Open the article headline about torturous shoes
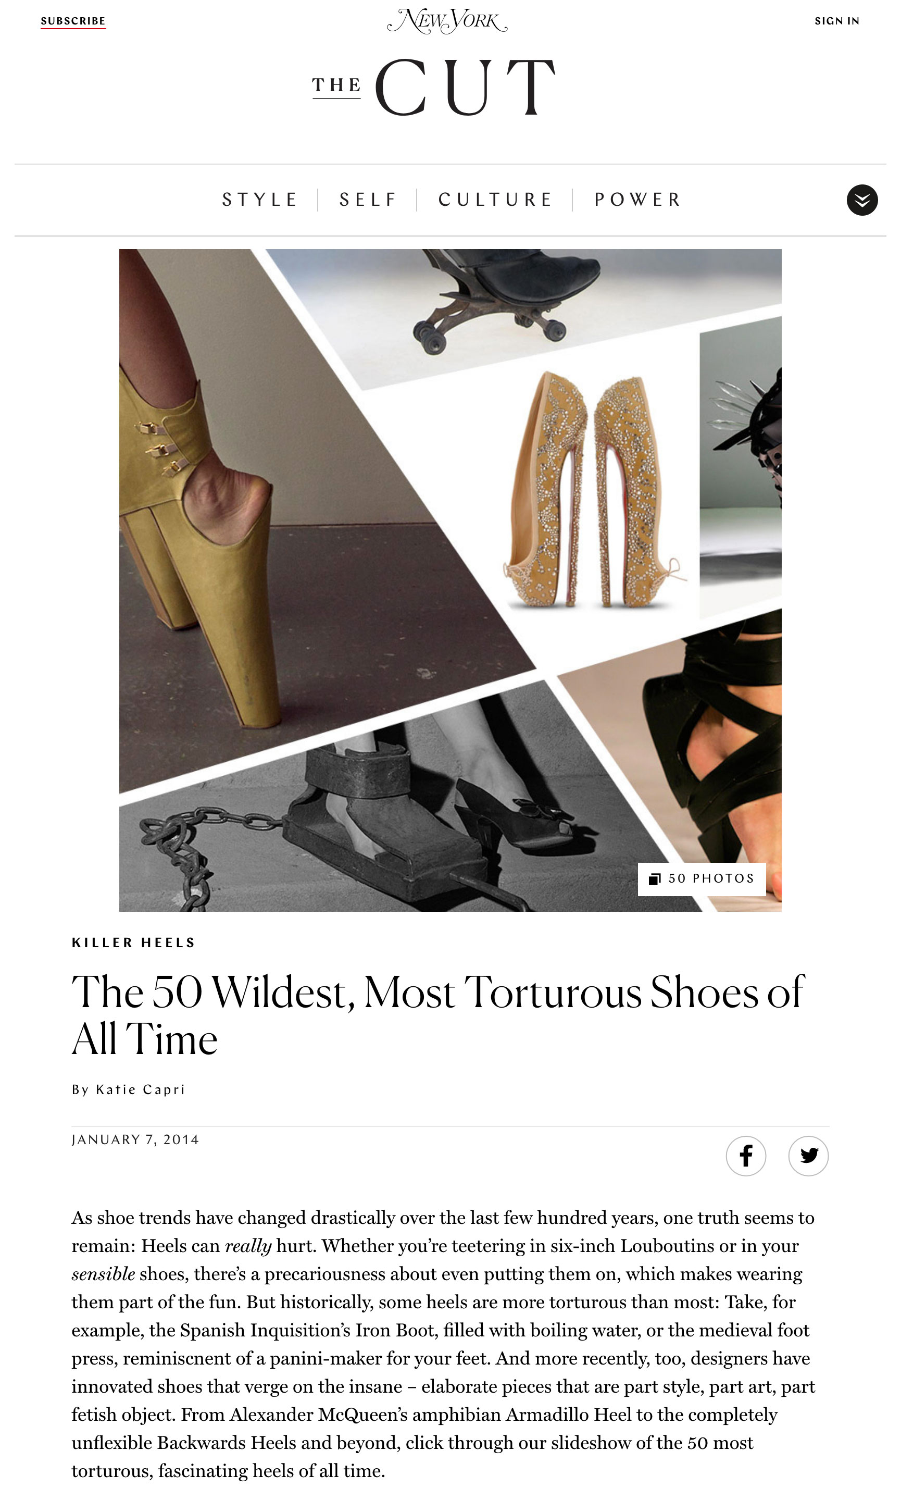The width and height of the screenshot is (901, 1500). coord(438,1015)
